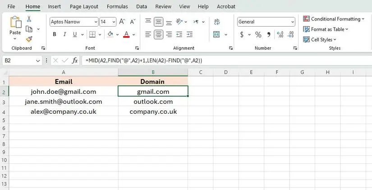372x190 pixels.
Task: Set middle vertical alignment
Action: [x=158, y=22]
